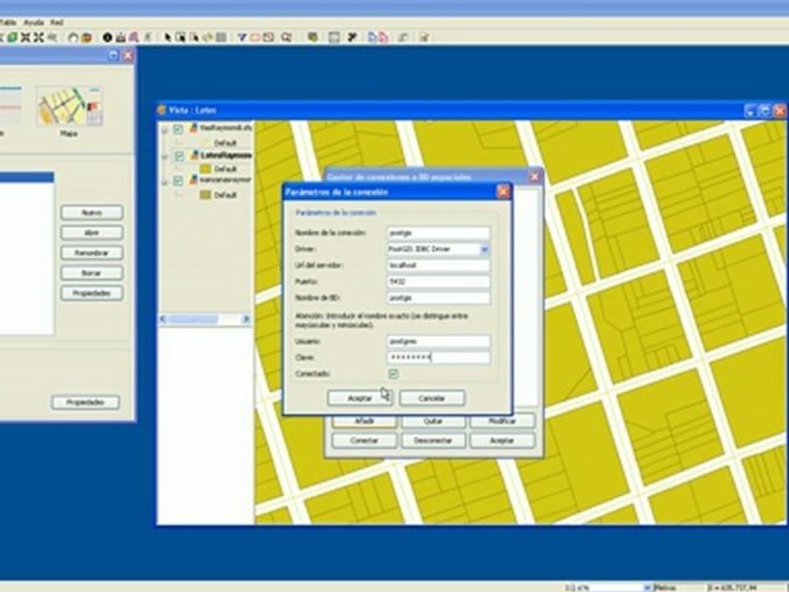This screenshot has height=592, width=789.
Task: Click the gray grid table icon
Action: pyautogui.click(x=221, y=37)
